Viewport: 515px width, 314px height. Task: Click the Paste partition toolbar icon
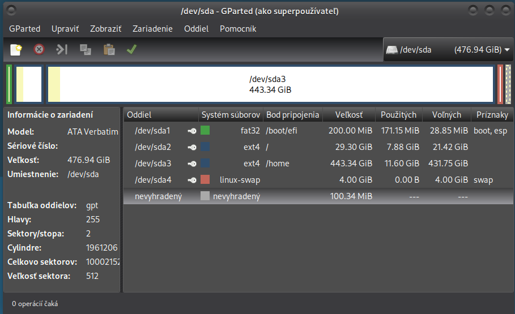(109, 50)
